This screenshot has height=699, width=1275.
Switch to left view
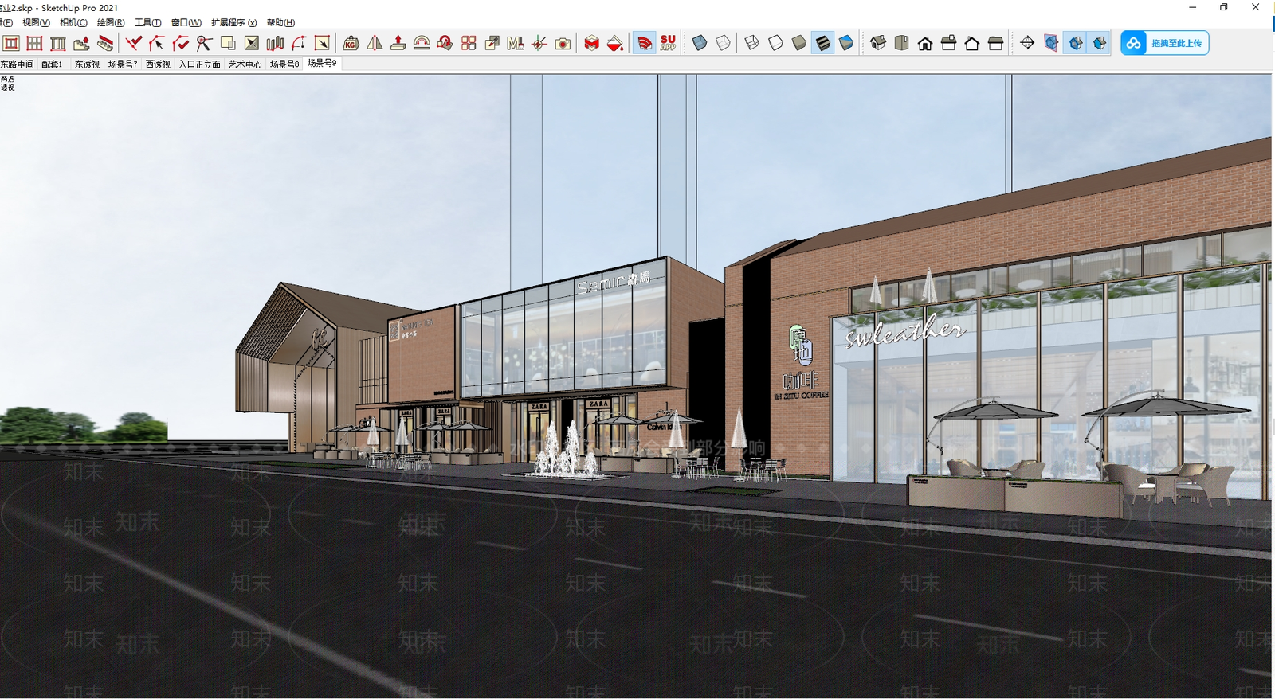coord(995,43)
